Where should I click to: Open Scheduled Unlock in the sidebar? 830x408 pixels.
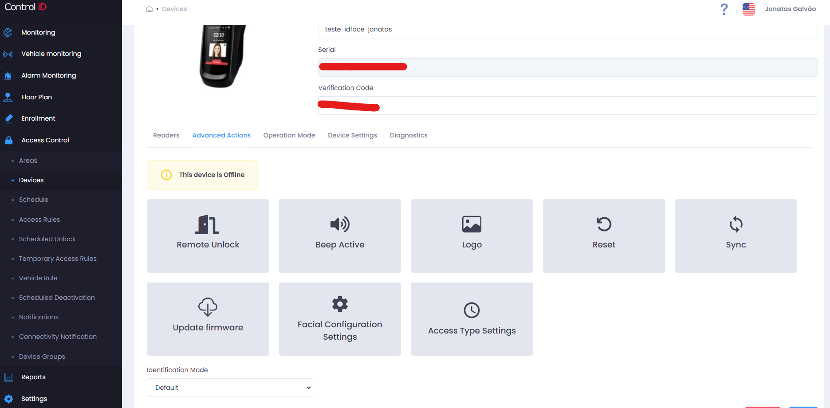(x=47, y=239)
